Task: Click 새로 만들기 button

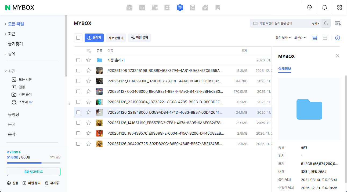Action: tap(116, 38)
